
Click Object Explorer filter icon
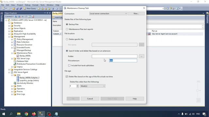26,17
